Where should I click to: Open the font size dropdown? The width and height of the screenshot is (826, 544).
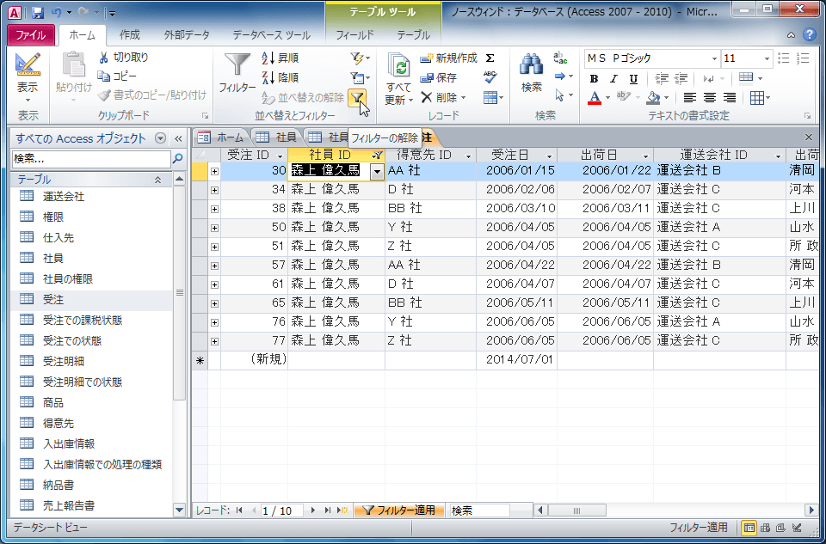pos(767,58)
